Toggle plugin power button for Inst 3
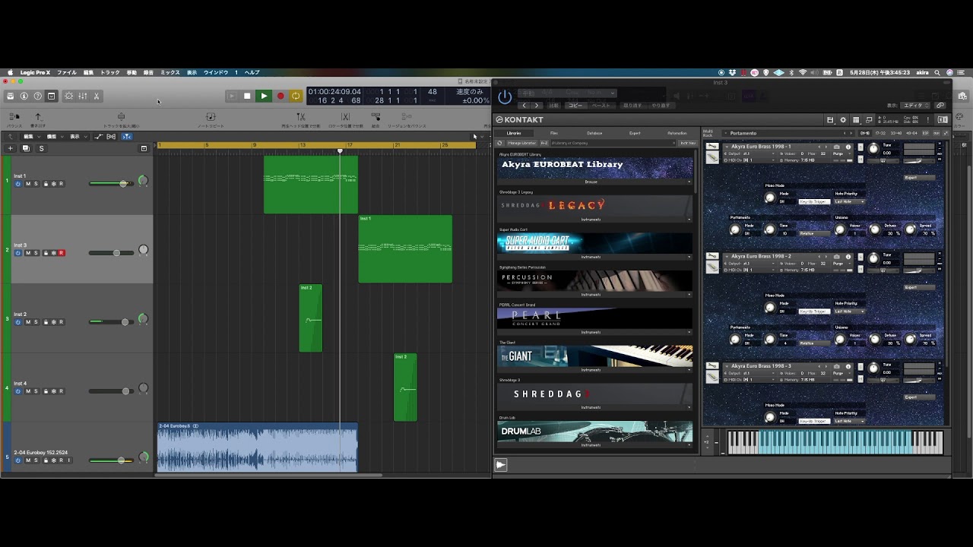 pyautogui.click(x=505, y=96)
